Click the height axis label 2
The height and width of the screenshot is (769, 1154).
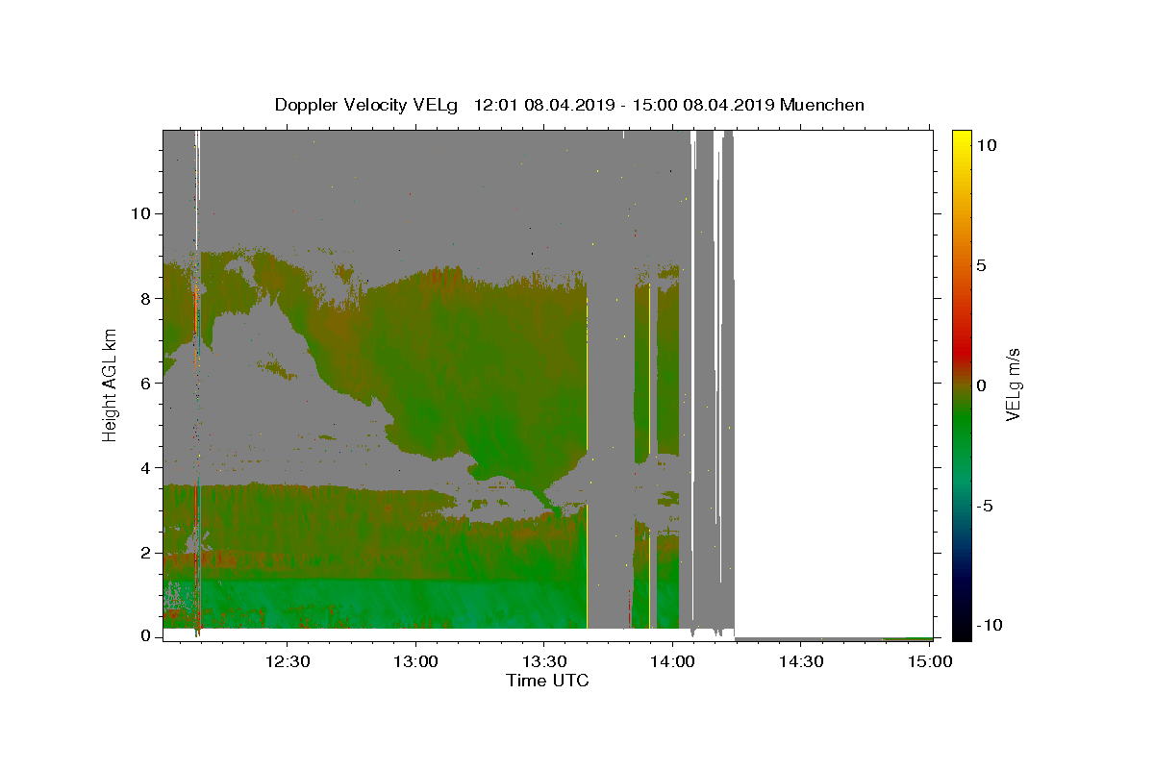pyautogui.click(x=146, y=553)
